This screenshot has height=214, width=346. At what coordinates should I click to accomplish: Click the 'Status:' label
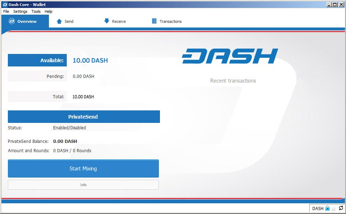tap(15, 128)
